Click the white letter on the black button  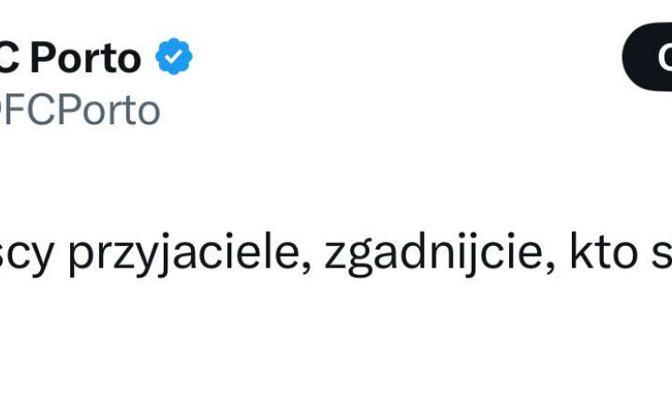[664, 58]
